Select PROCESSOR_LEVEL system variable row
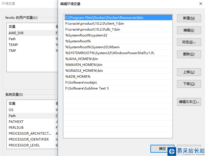205x156 pixels. (32, 145)
